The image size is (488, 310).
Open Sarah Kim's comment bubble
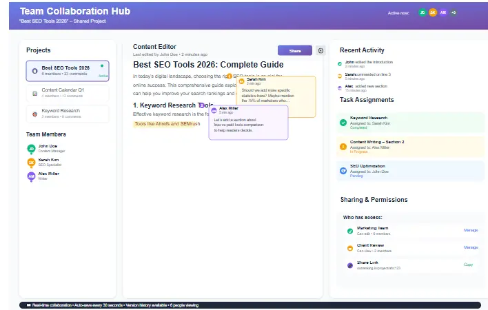pyautogui.click(x=276, y=96)
